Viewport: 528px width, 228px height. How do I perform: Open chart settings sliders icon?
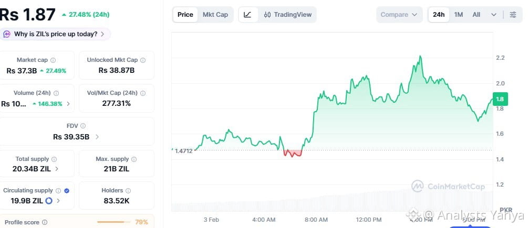513,15
